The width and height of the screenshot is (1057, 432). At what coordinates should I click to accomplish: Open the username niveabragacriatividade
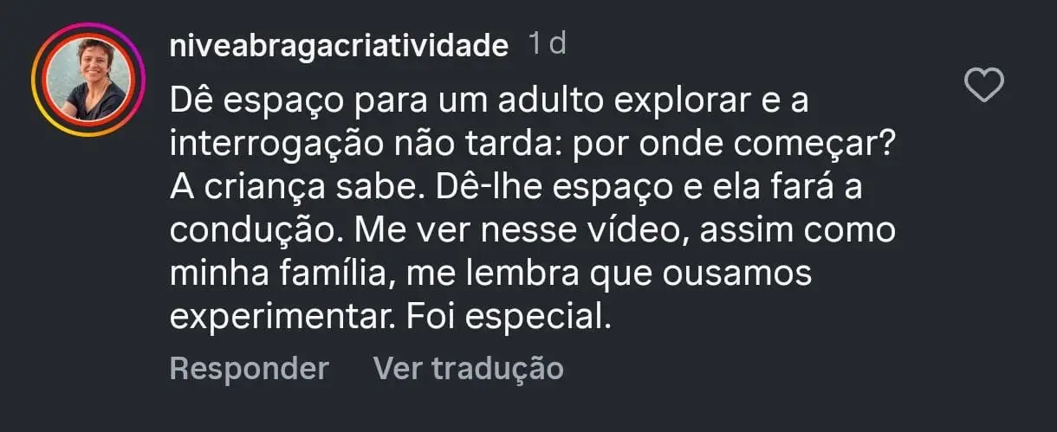[x=339, y=45]
